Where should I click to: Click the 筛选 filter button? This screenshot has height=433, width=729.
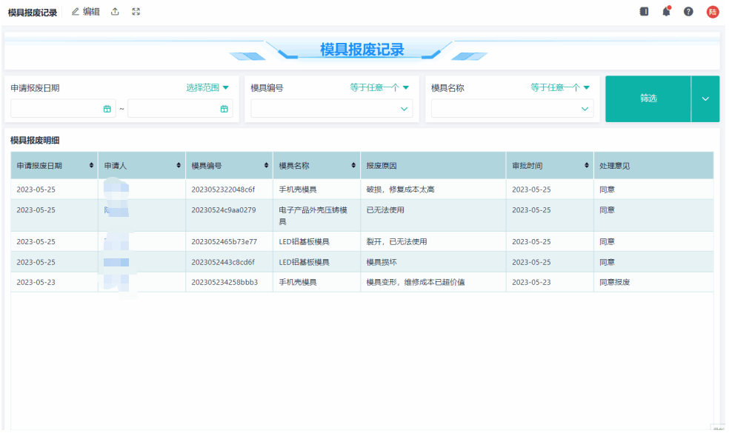click(x=648, y=98)
